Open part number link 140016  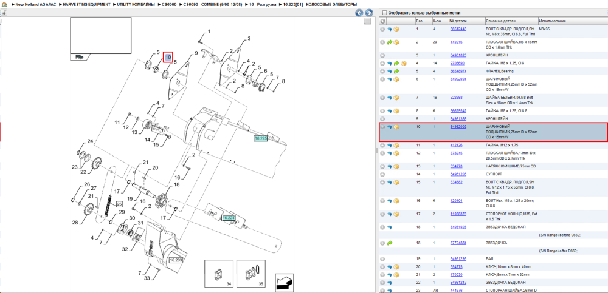pyautogui.click(x=456, y=42)
